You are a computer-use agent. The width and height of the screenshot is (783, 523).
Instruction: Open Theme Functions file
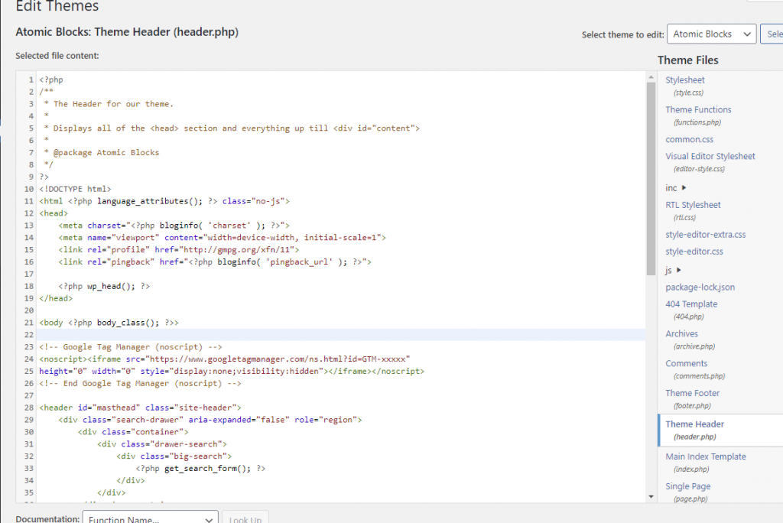click(698, 110)
